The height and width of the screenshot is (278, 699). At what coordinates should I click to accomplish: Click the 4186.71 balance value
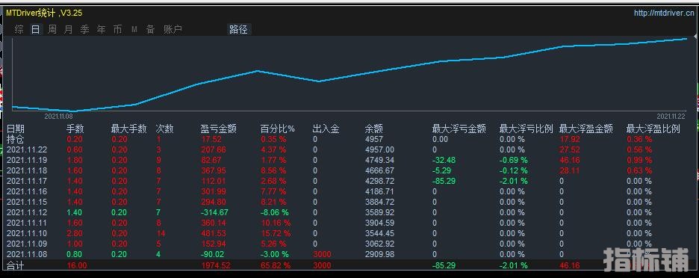tap(379, 191)
